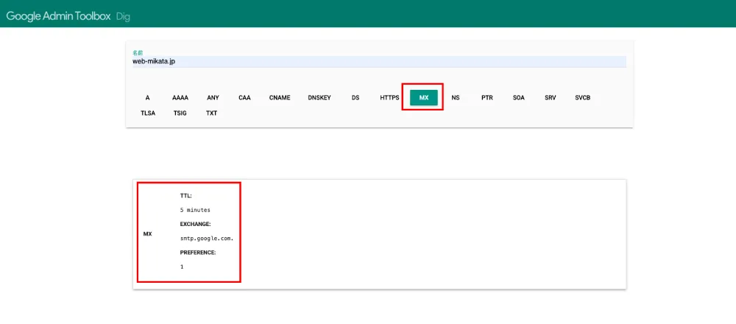Screen dimensions: 736x324
Task: Select the CNAME record type
Action: pos(280,98)
